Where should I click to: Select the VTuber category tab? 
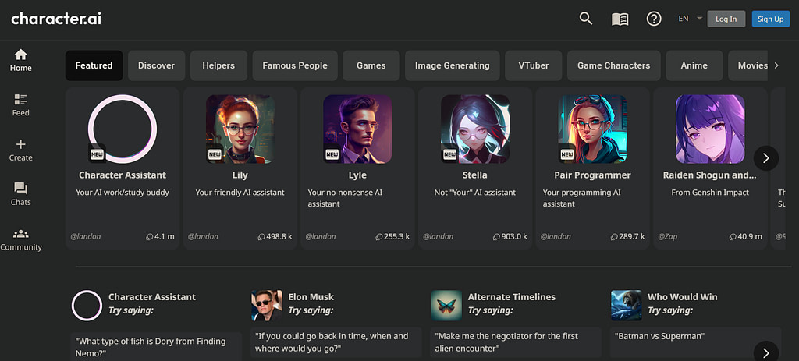534,65
